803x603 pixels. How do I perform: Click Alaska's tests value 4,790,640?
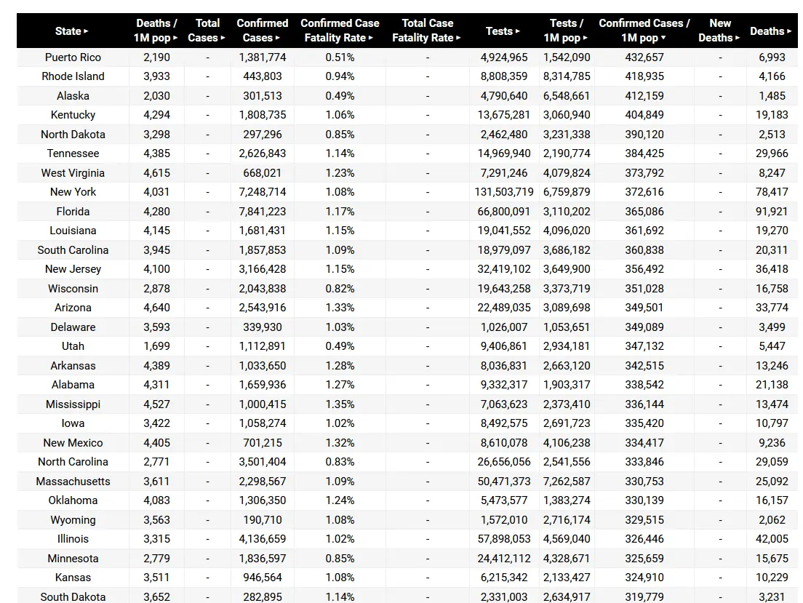(504, 96)
